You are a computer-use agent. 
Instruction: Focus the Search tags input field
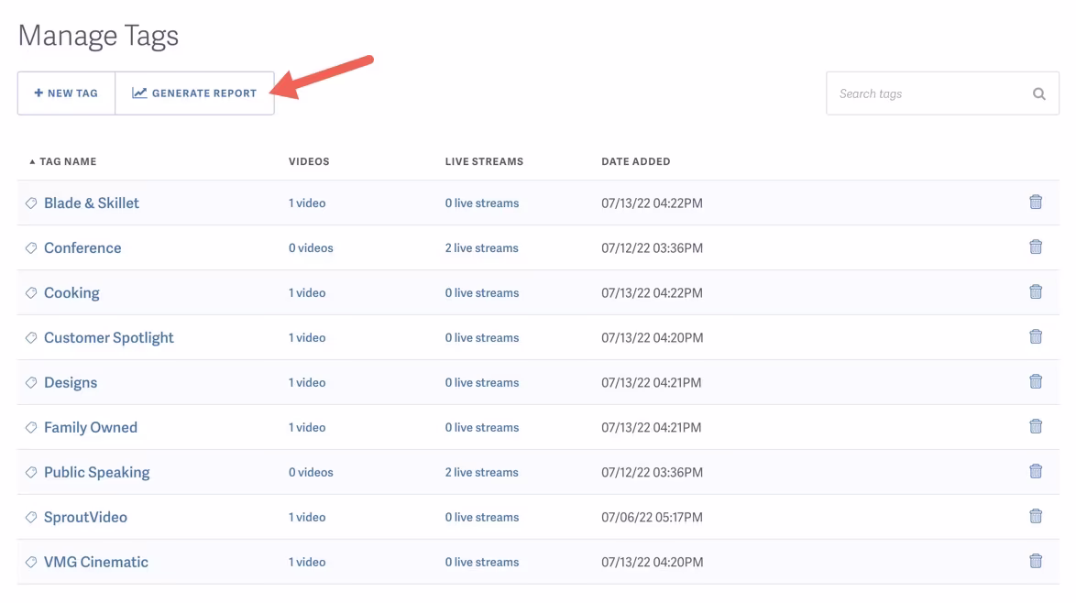[x=926, y=93]
